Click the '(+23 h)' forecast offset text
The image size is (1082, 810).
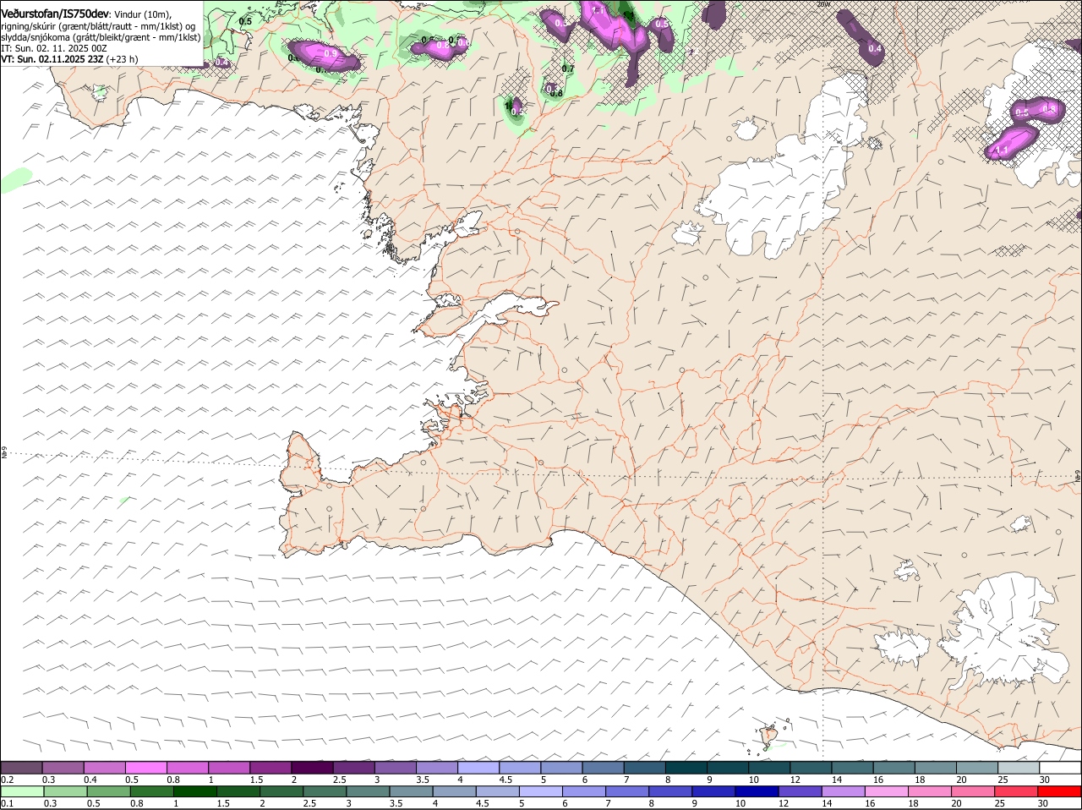[x=123, y=59]
